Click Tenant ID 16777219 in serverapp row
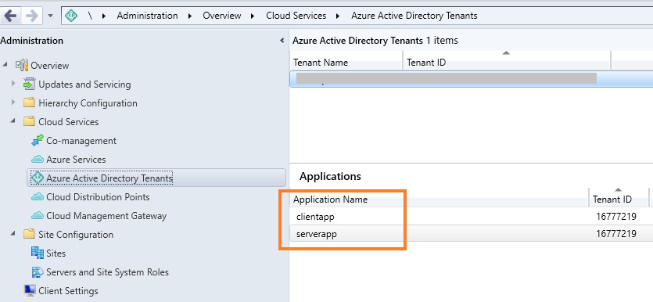This screenshot has height=302, width=653. point(616,234)
